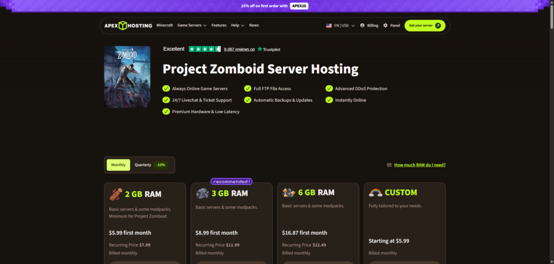Select Monthly billing toggle
The width and height of the screenshot is (554, 264).
tap(118, 165)
